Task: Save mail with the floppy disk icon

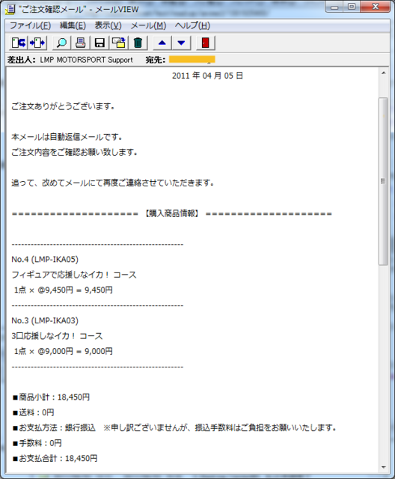Action: pyautogui.click(x=99, y=43)
